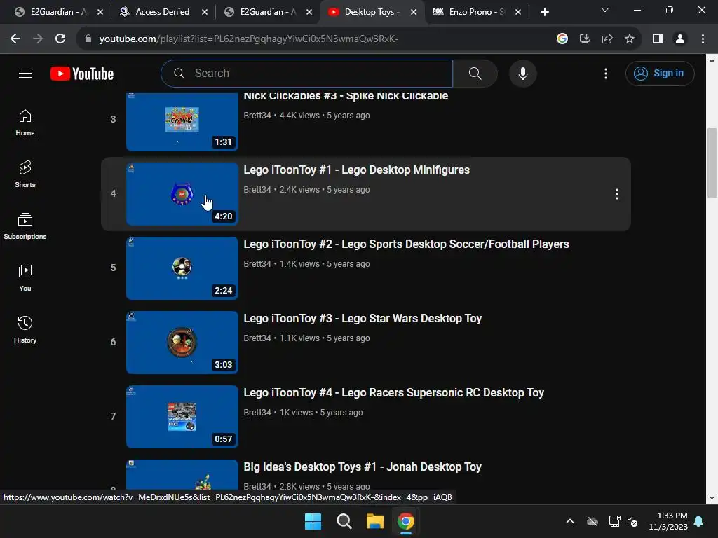Open Lego Racers Supersonic RC thumbnail

point(182,416)
